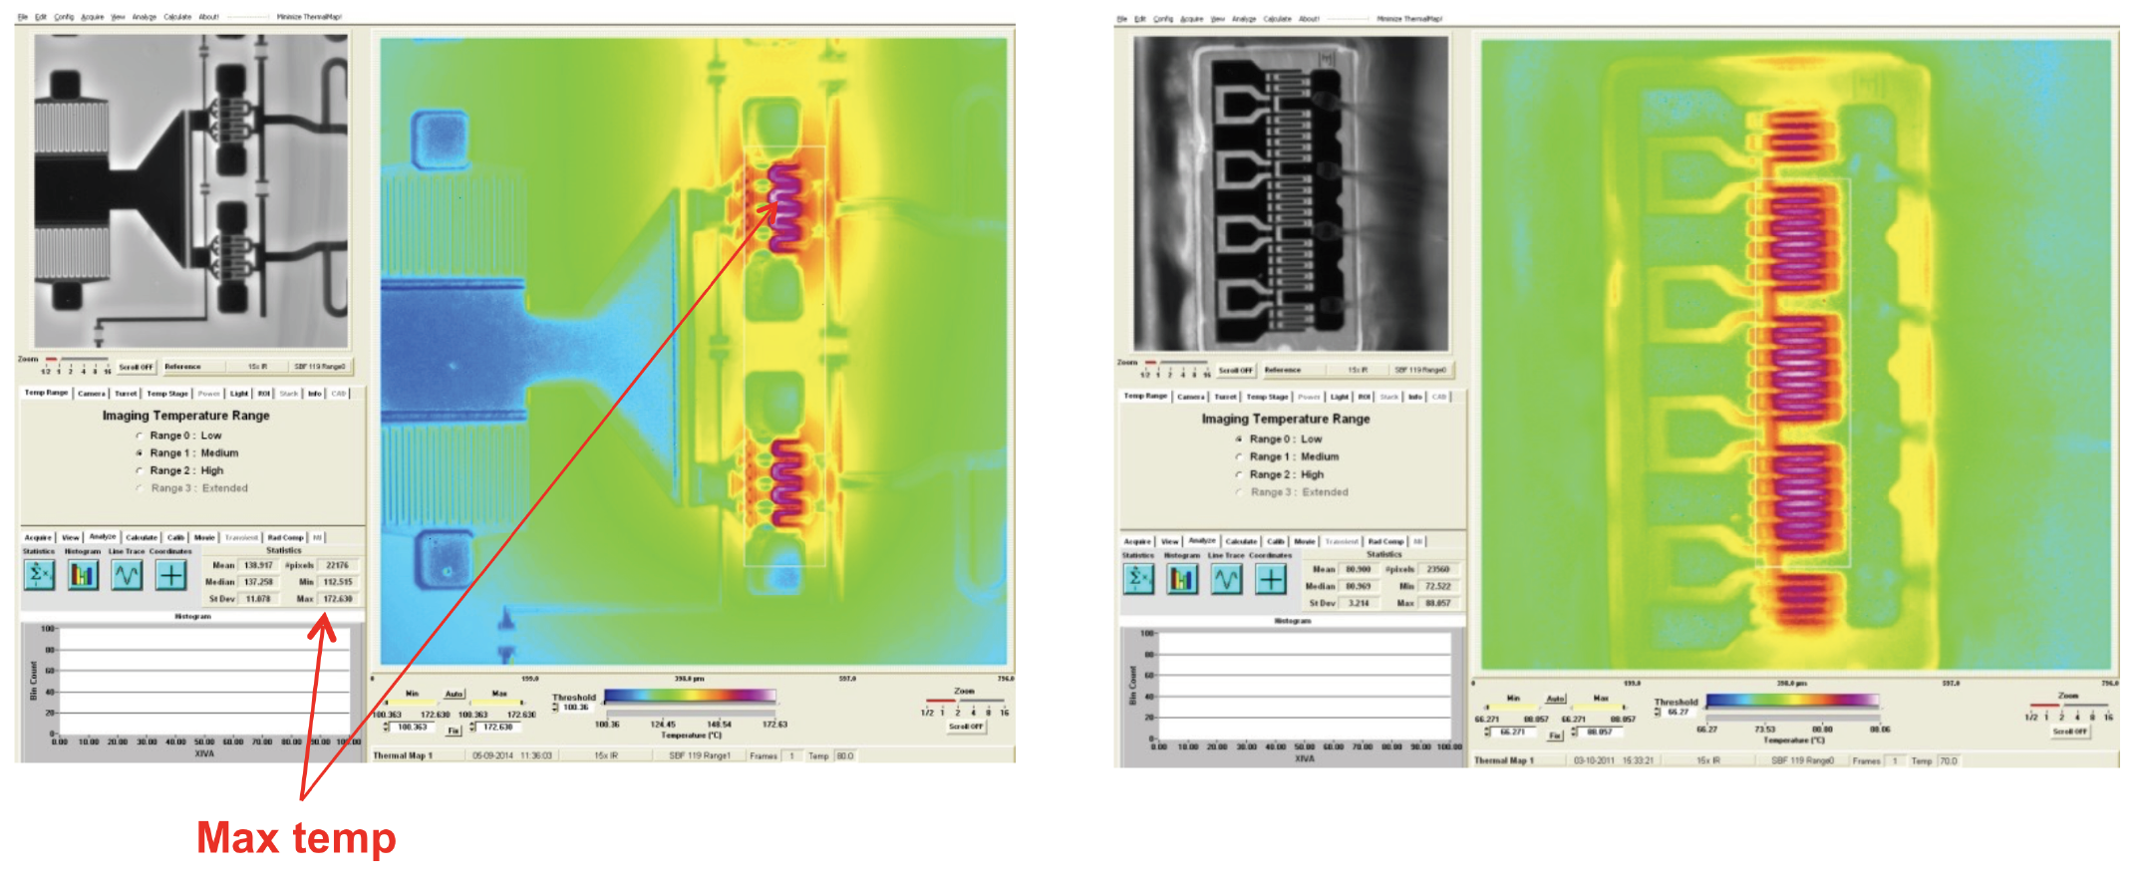2141x879 pixels.
Task: Switch to View tab in left window
Action: (x=70, y=537)
